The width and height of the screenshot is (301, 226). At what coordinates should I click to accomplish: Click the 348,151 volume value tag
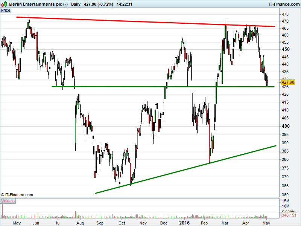point(289,215)
